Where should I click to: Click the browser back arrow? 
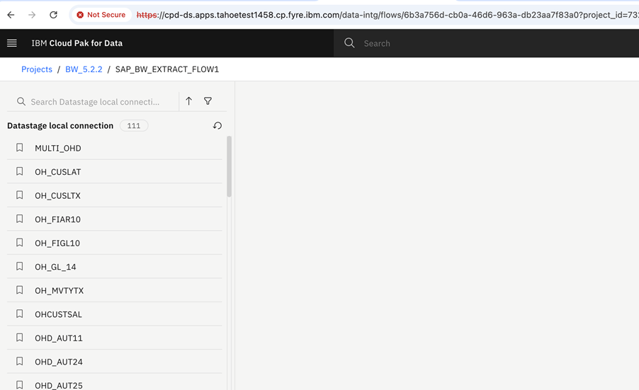pos(11,15)
